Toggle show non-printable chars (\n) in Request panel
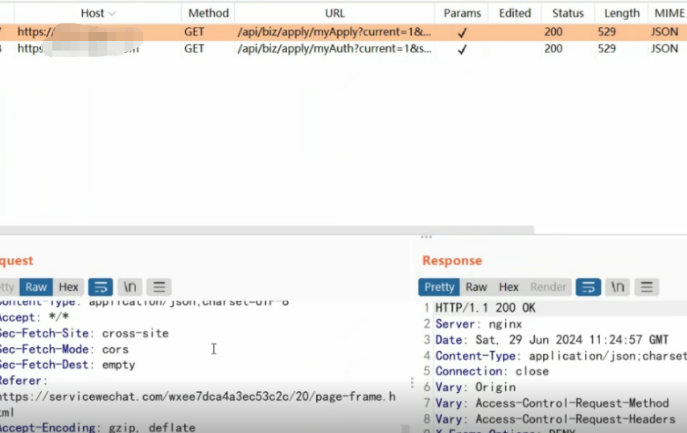This screenshot has width=687, height=433. [x=130, y=287]
